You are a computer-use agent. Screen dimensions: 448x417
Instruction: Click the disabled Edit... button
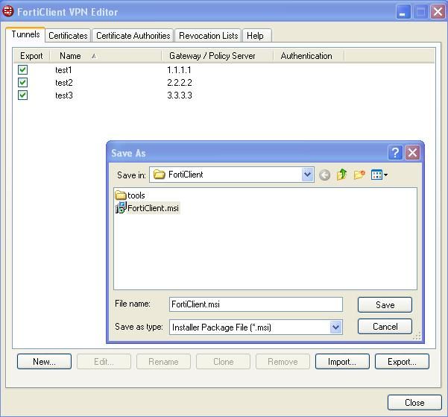tap(104, 362)
